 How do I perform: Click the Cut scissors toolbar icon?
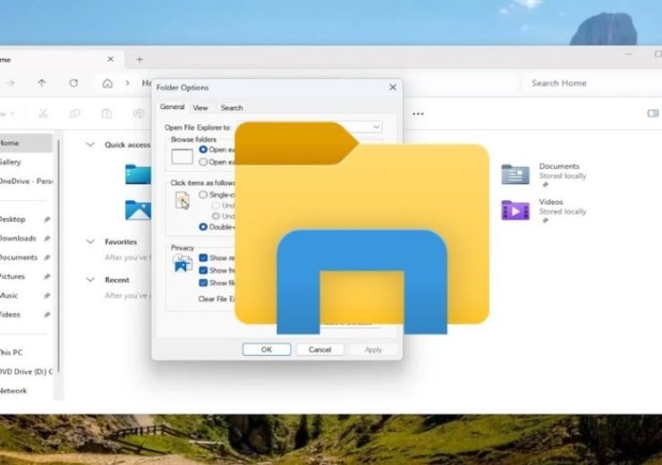click(43, 113)
